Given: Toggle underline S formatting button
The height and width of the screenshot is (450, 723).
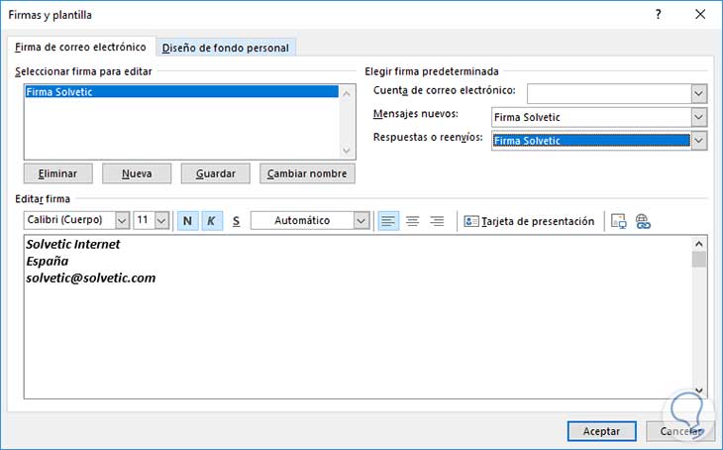Looking at the screenshot, I should click(236, 221).
